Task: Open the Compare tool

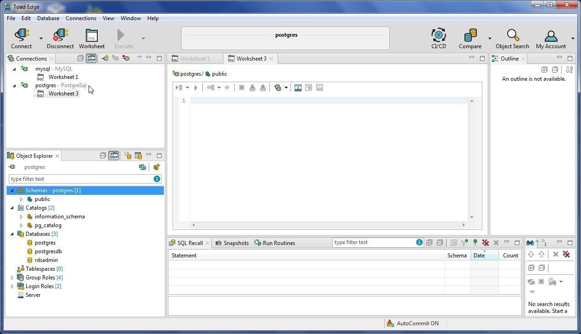Action: pyautogui.click(x=470, y=39)
